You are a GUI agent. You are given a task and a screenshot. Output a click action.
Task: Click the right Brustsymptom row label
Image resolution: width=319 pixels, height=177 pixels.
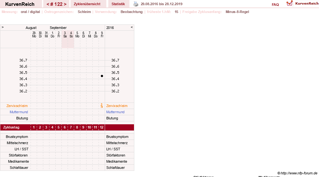coord(117,137)
